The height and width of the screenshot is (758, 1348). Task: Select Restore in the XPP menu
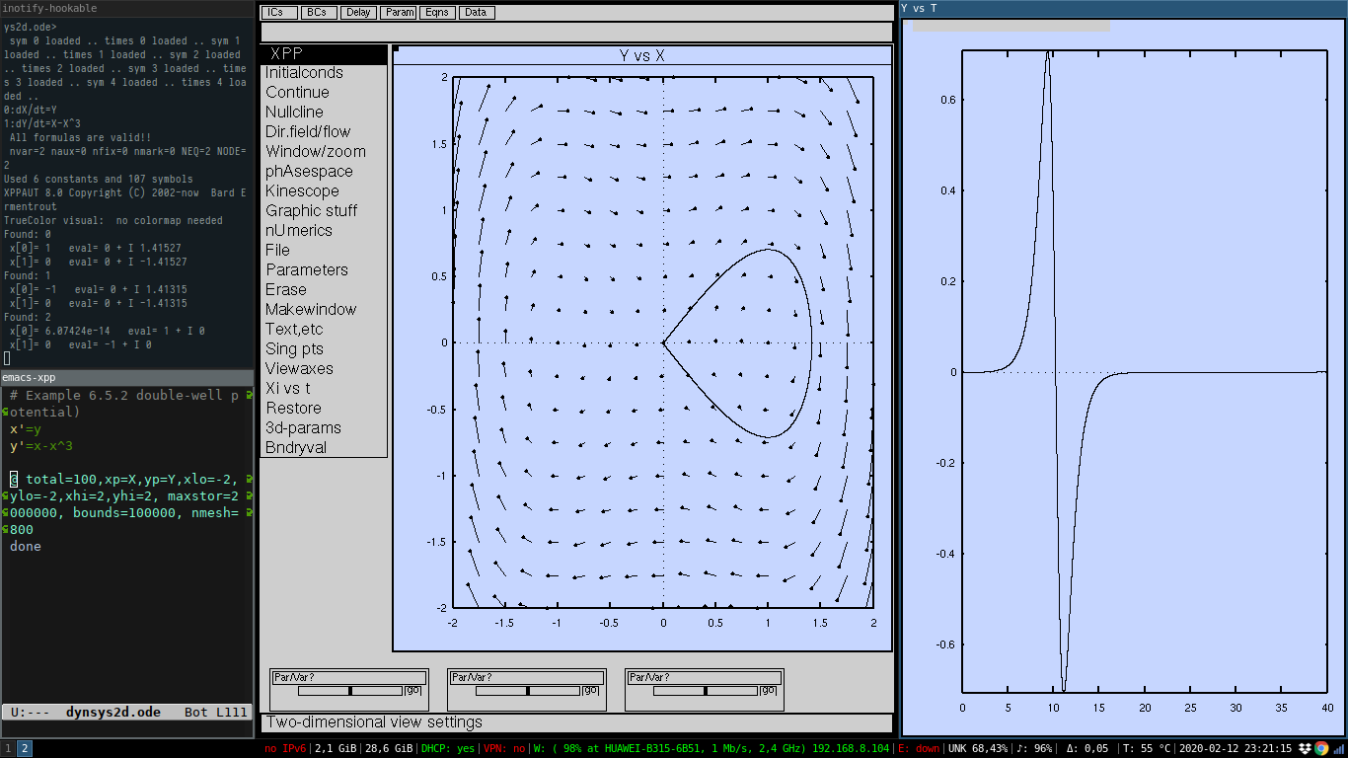pos(324,409)
